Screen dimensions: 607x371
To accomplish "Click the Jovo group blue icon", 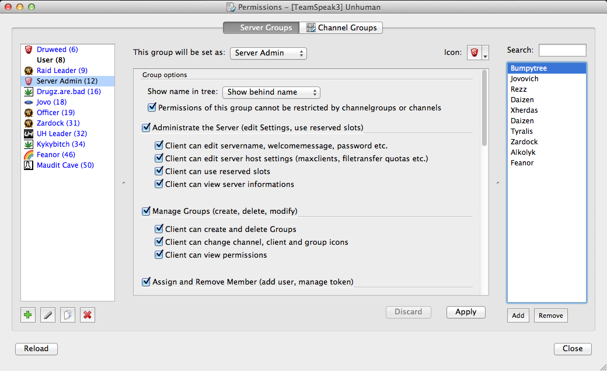I will 29,102.
